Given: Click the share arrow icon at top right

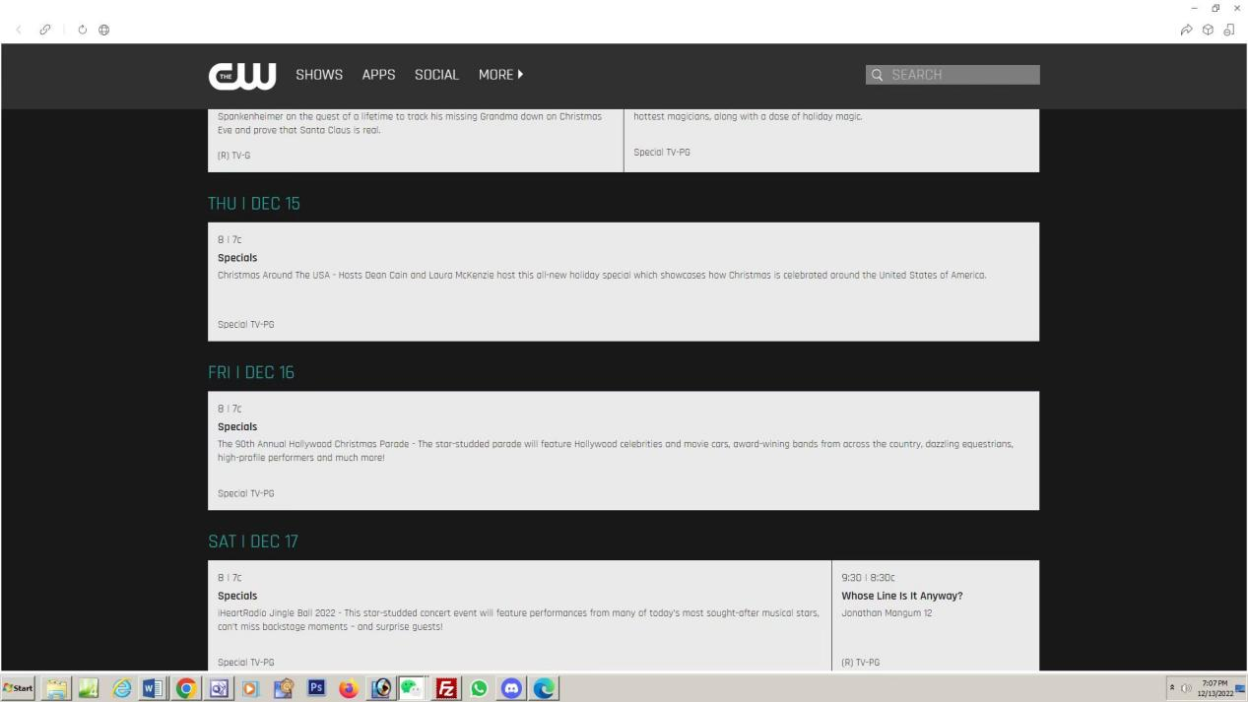Looking at the screenshot, I should point(1186,30).
